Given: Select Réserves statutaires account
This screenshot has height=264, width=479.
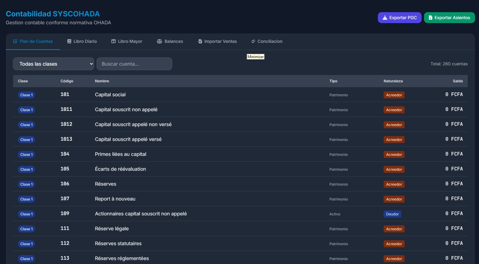Looking at the screenshot, I should click(118, 244).
